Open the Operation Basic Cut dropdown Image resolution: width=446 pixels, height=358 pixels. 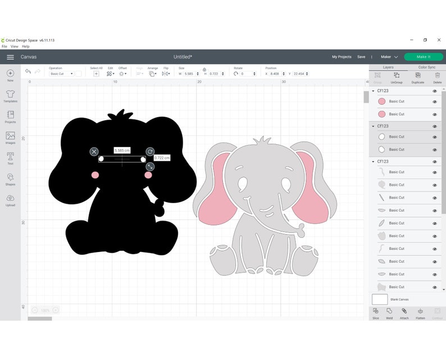click(61, 74)
